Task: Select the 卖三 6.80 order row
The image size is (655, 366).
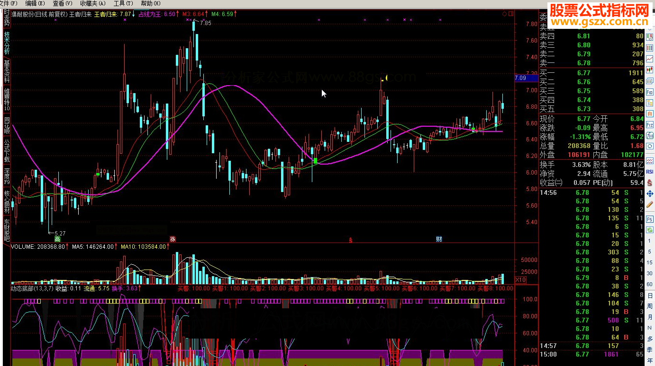Action: pyautogui.click(x=591, y=45)
